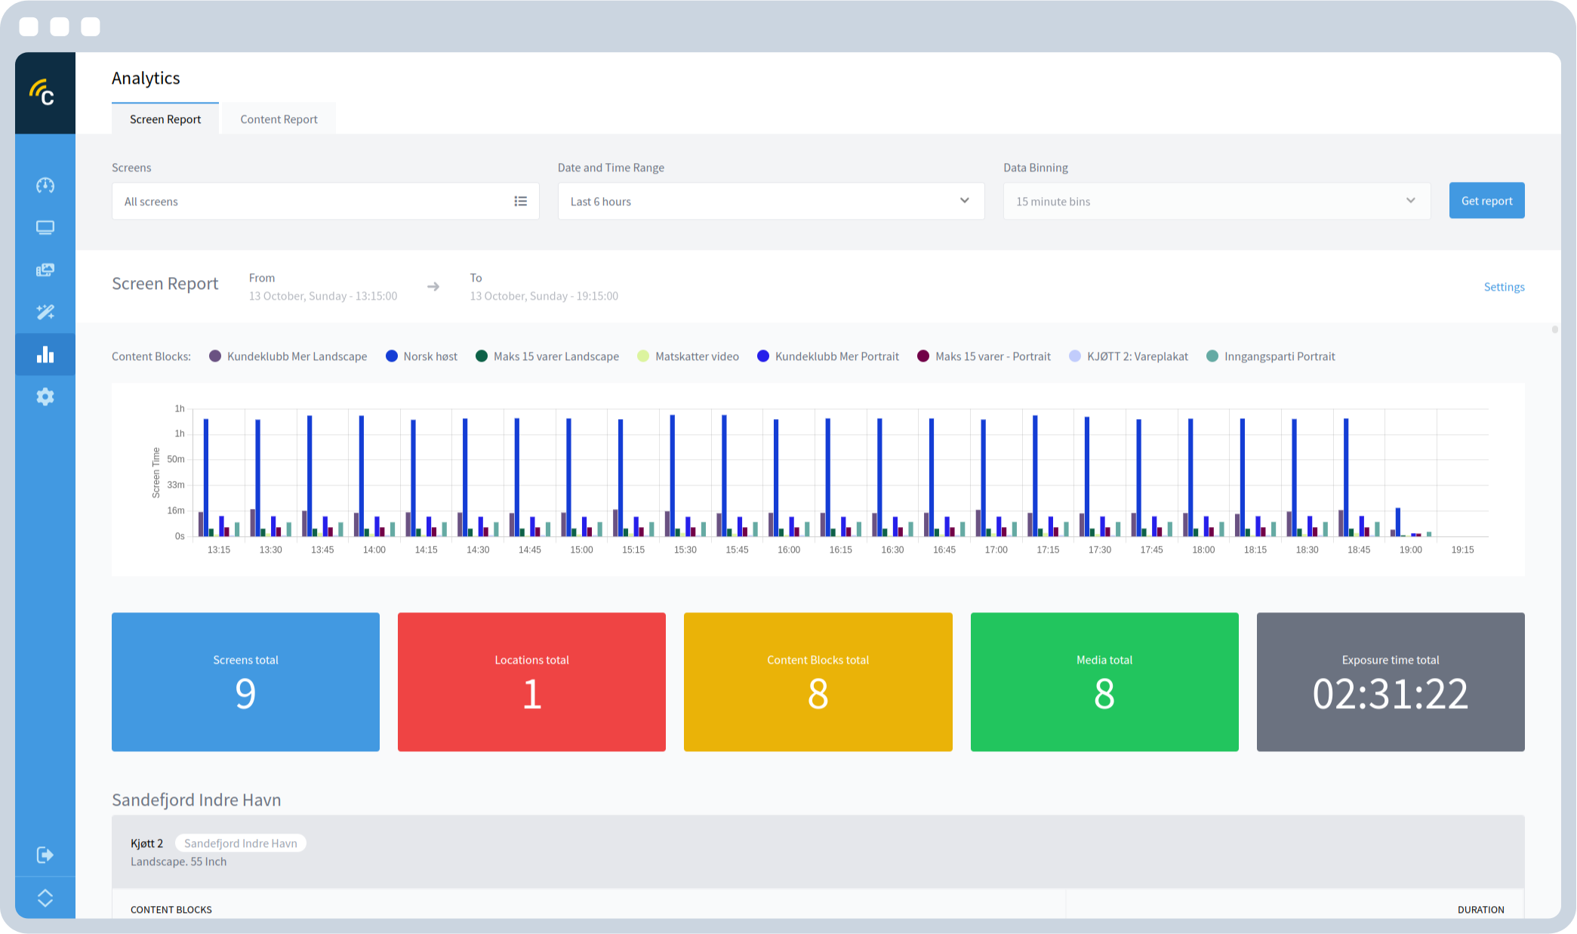Open the Data Binning dropdown
1577x934 pixels.
pos(1216,201)
